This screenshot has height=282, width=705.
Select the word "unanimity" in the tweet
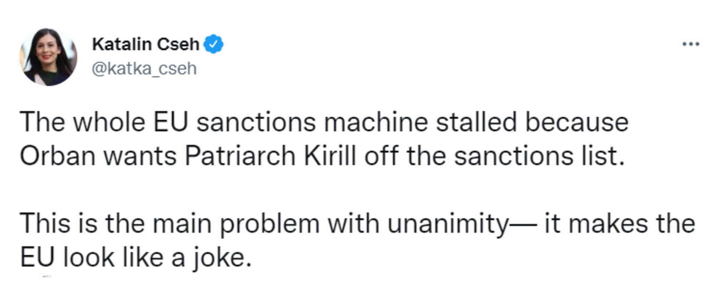click(x=448, y=224)
